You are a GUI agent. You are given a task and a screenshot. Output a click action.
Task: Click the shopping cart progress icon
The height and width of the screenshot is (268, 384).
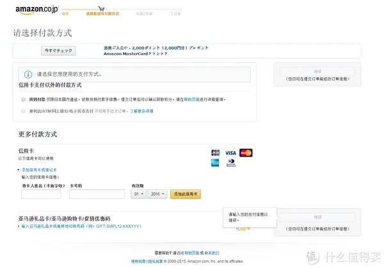[x=101, y=9]
